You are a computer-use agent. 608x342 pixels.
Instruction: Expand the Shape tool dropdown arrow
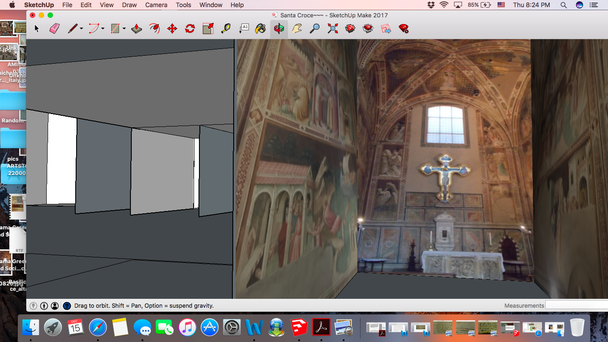point(124,29)
